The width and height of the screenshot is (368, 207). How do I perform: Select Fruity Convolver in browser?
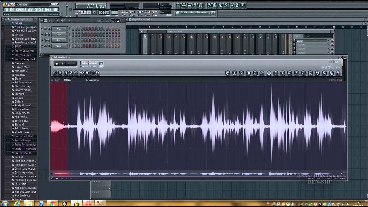point(24,51)
